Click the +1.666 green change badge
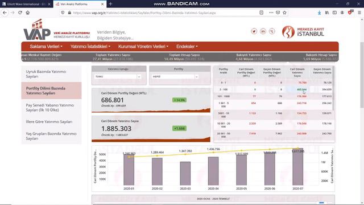The image size is (364, 205). 179,129
